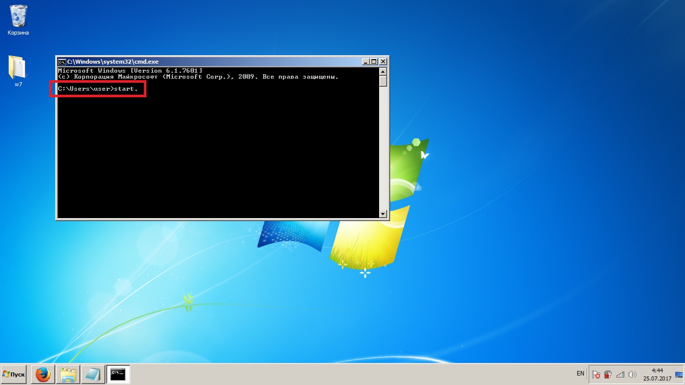Open the Корзина recycle bin icon

click(18, 20)
